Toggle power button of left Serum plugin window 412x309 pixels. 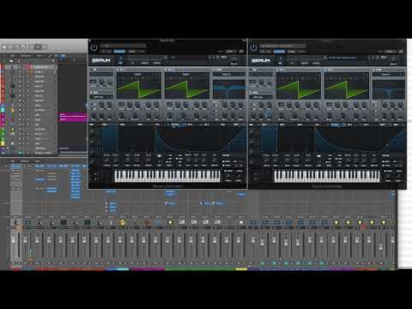(x=94, y=47)
